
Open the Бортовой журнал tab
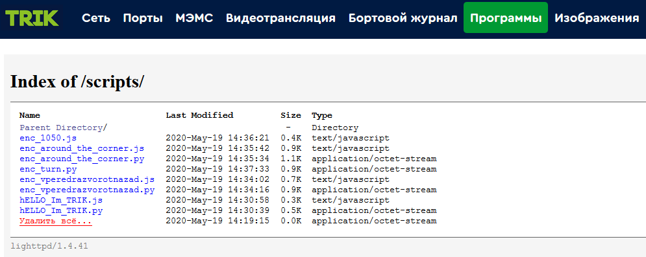click(x=403, y=18)
